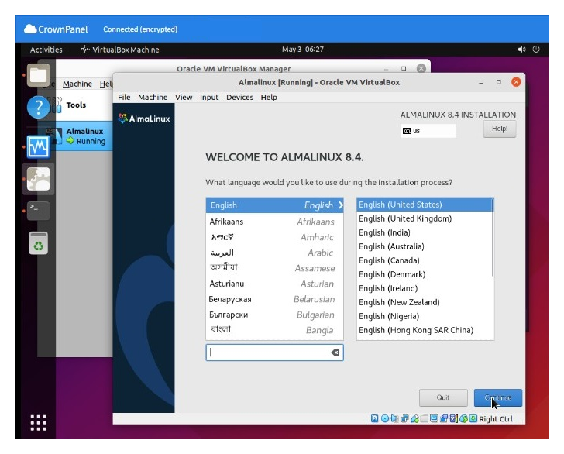Click the volume icon in top bar
Screen dimensions: 564x454
click(x=521, y=50)
